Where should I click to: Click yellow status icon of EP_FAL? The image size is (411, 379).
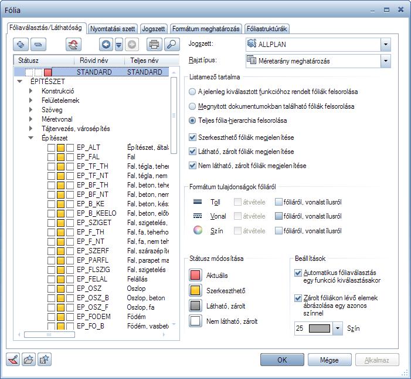coord(60,157)
